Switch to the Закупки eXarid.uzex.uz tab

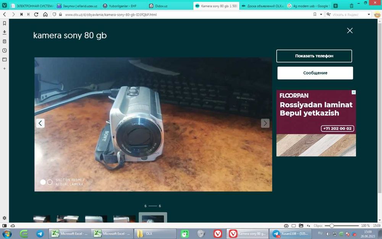click(78, 6)
